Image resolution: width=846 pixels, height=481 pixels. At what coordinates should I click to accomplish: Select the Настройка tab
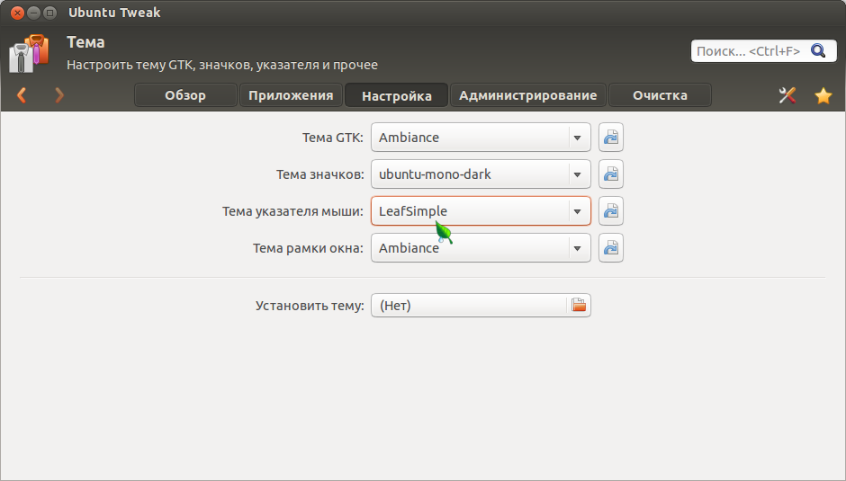point(397,95)
